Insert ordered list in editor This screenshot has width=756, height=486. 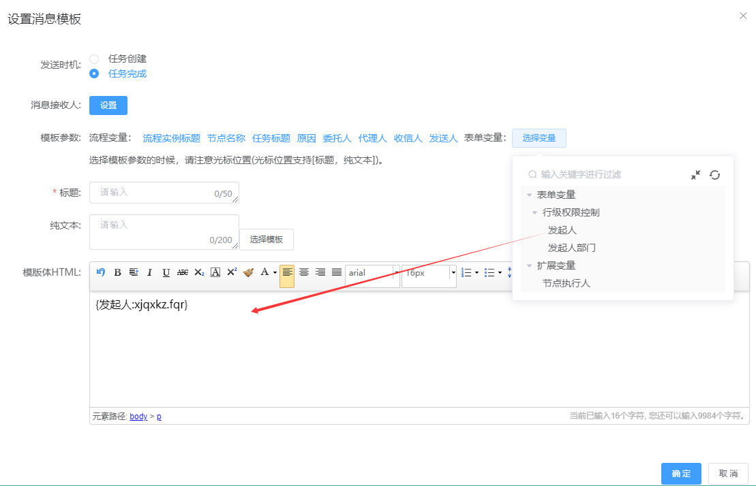tap(466, 272)
